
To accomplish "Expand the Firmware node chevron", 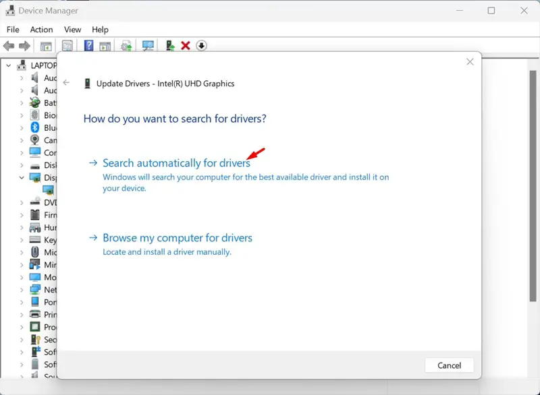I will pos(22,215).
